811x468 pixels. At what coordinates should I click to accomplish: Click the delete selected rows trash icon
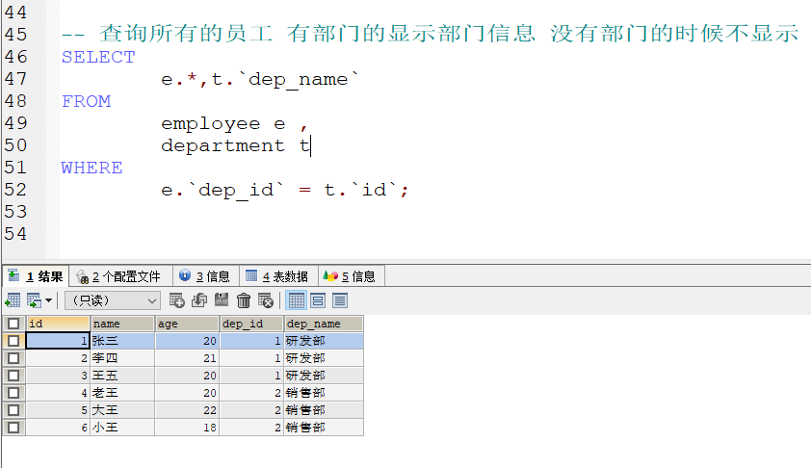tap(244, 300)
